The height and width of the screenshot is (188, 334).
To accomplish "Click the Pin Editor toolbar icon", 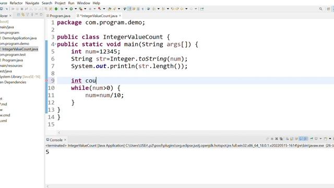I will click(x=202, y=9).
